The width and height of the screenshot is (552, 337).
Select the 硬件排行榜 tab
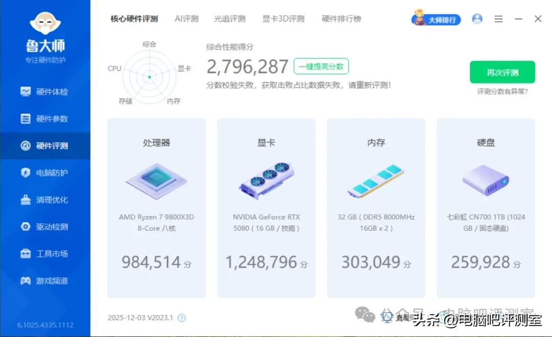pos(341,19)
